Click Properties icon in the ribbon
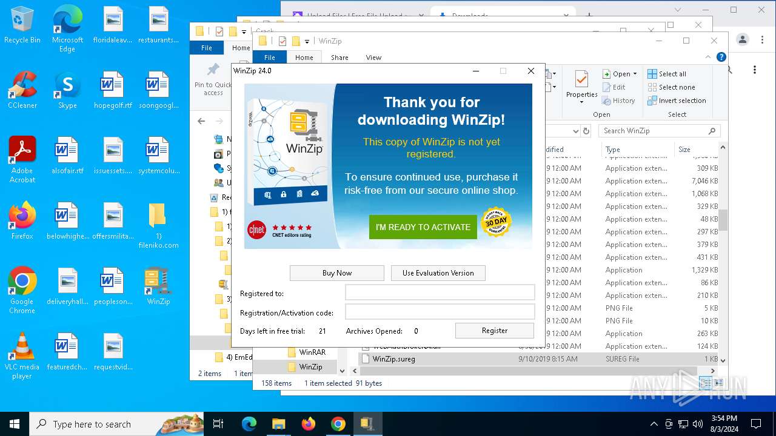This screenshot has height=436, width=776. 581,88
